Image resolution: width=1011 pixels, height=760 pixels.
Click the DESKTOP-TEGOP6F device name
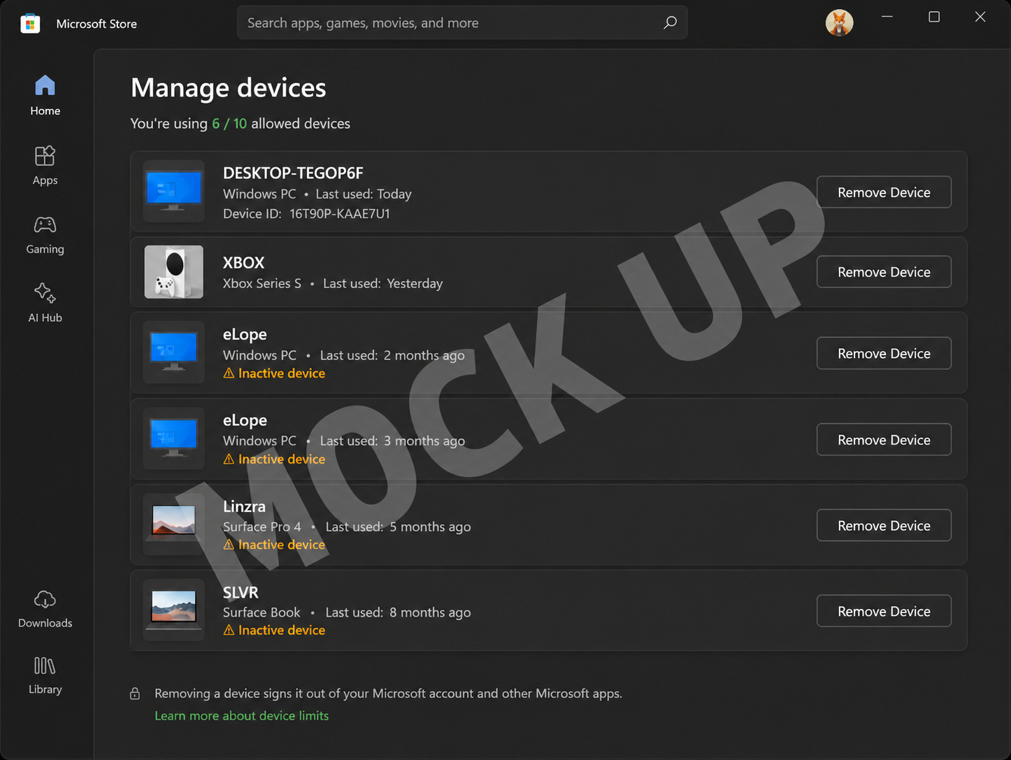pyautogui.click(x=293, y=173)
